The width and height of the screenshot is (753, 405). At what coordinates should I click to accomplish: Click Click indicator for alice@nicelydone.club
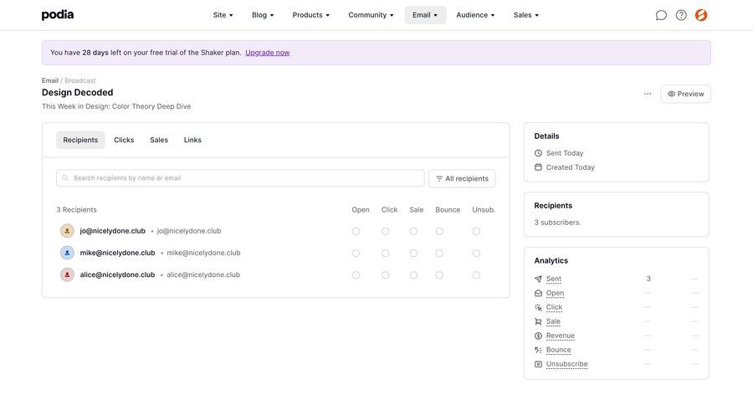(x=385, y=275)
